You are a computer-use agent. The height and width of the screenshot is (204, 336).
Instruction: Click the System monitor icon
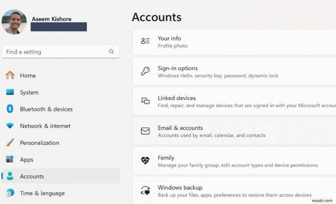point(10,92)
